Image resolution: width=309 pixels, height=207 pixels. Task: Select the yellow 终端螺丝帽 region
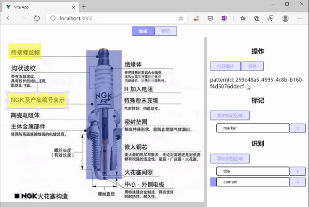click(25, 52)
